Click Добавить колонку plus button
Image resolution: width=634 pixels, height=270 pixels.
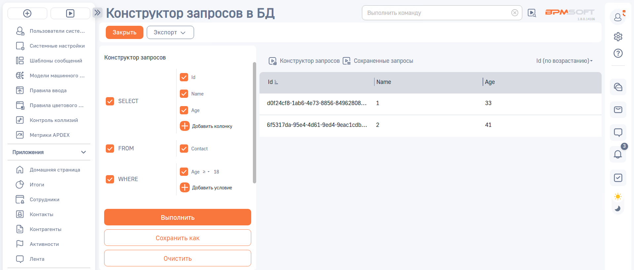185,126
